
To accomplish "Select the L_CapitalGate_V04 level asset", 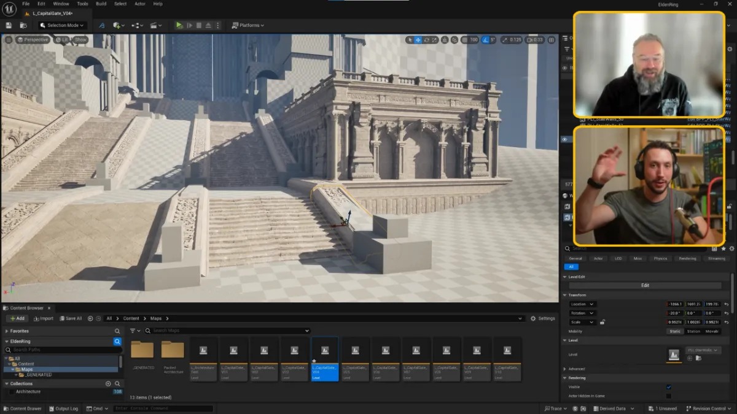I will 325,358.
